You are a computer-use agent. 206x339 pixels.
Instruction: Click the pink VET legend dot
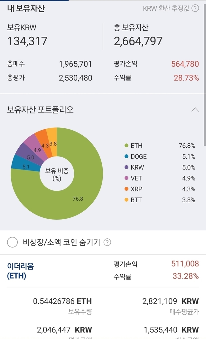[x=126, y=178]
